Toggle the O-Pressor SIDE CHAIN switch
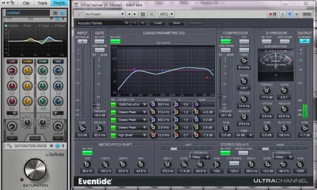317x190 pixels. pos(285,41)
